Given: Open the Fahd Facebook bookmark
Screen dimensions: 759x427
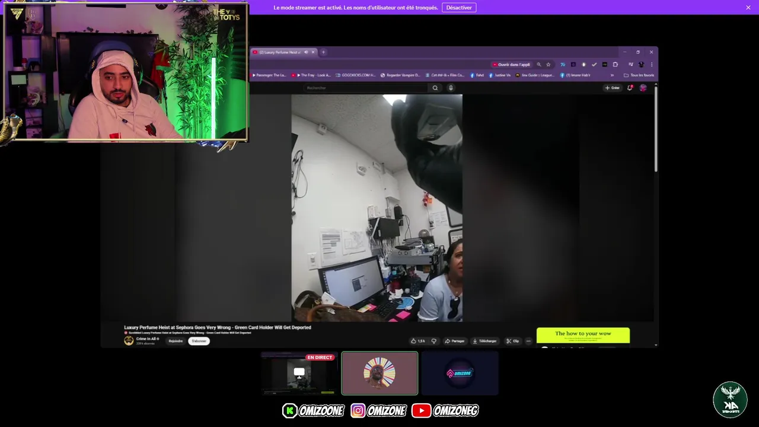Looking at the screenshot, I should click(x=477, y=75).
